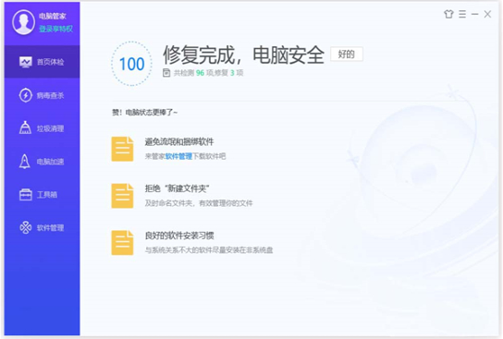
Task: Select the 病毒查杀 sidebar tab label
Action: click(x=50, y=95)
